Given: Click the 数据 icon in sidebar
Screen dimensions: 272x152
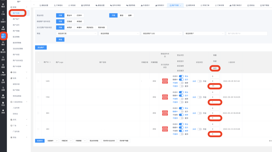Looking at the screenshot, I should [3, 28].
